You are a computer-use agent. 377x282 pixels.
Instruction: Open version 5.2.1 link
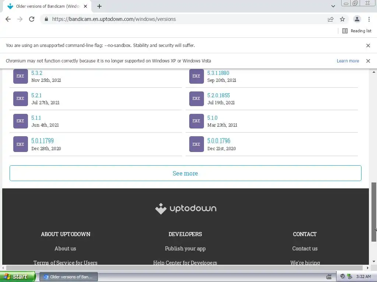[36, 95]
